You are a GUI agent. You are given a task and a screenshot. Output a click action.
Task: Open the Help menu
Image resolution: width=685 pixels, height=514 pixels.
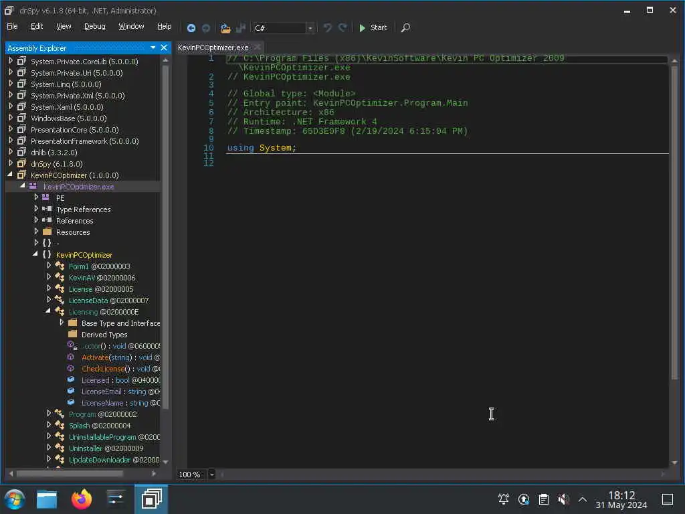coord(165,26)
